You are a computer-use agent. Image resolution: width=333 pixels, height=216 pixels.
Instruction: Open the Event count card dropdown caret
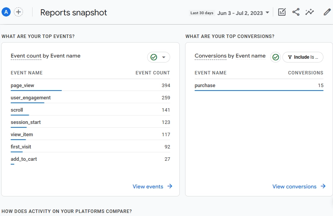coord(164,57)
